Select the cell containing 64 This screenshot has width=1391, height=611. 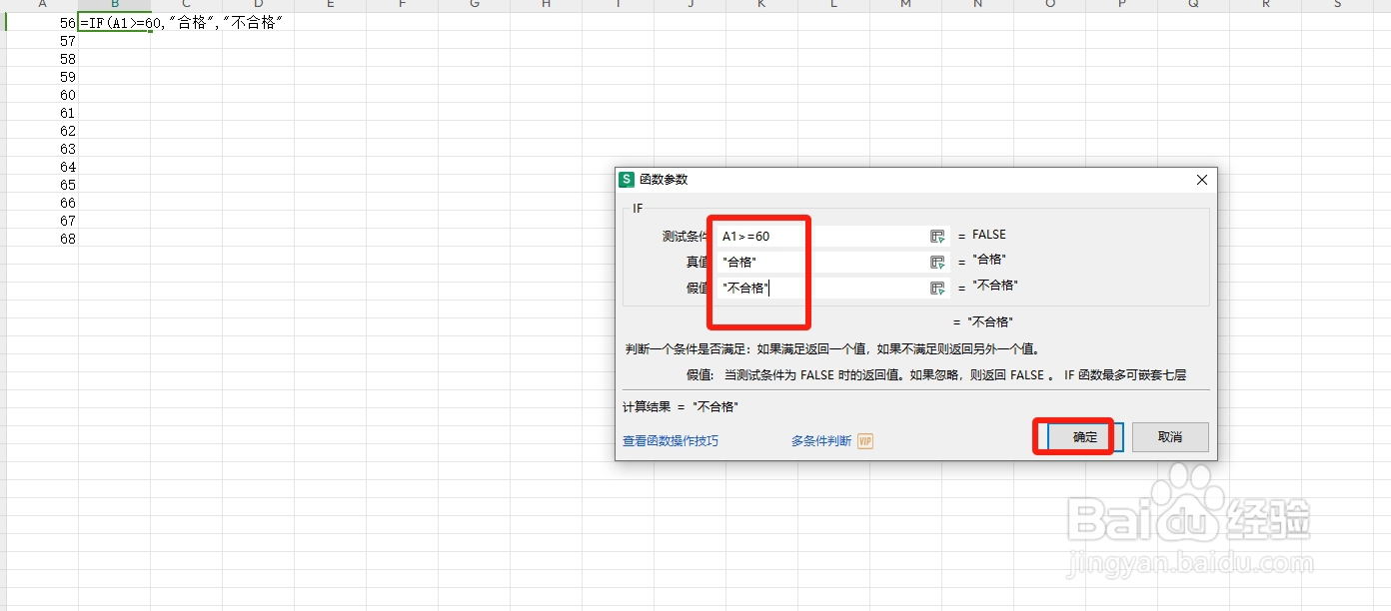point(42,167)
